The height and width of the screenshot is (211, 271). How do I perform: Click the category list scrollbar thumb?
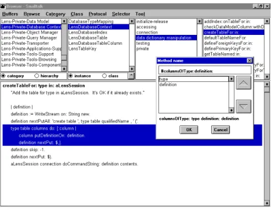64,58
